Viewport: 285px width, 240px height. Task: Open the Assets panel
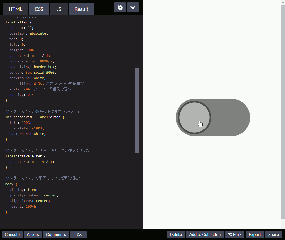(33, 234)
